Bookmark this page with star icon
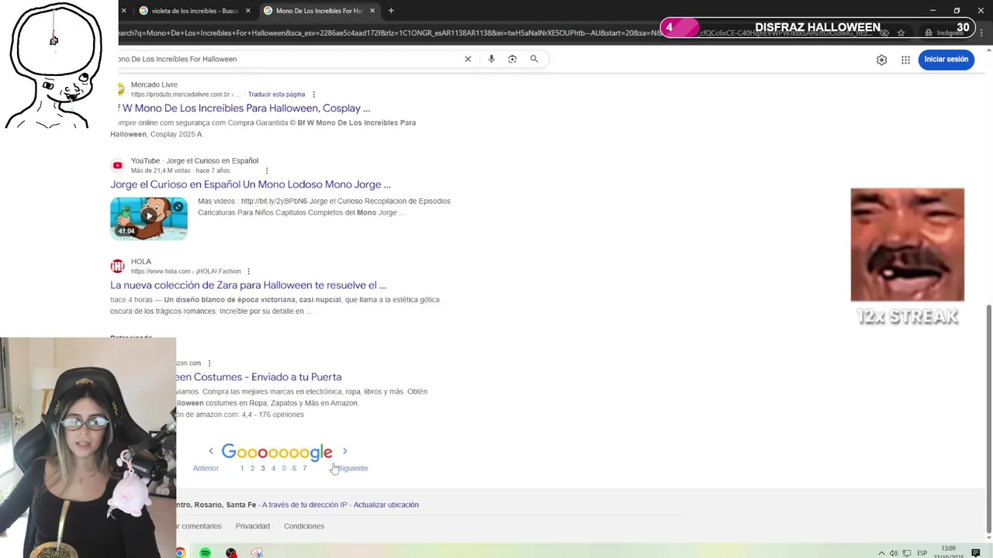 tap(901, 33)
